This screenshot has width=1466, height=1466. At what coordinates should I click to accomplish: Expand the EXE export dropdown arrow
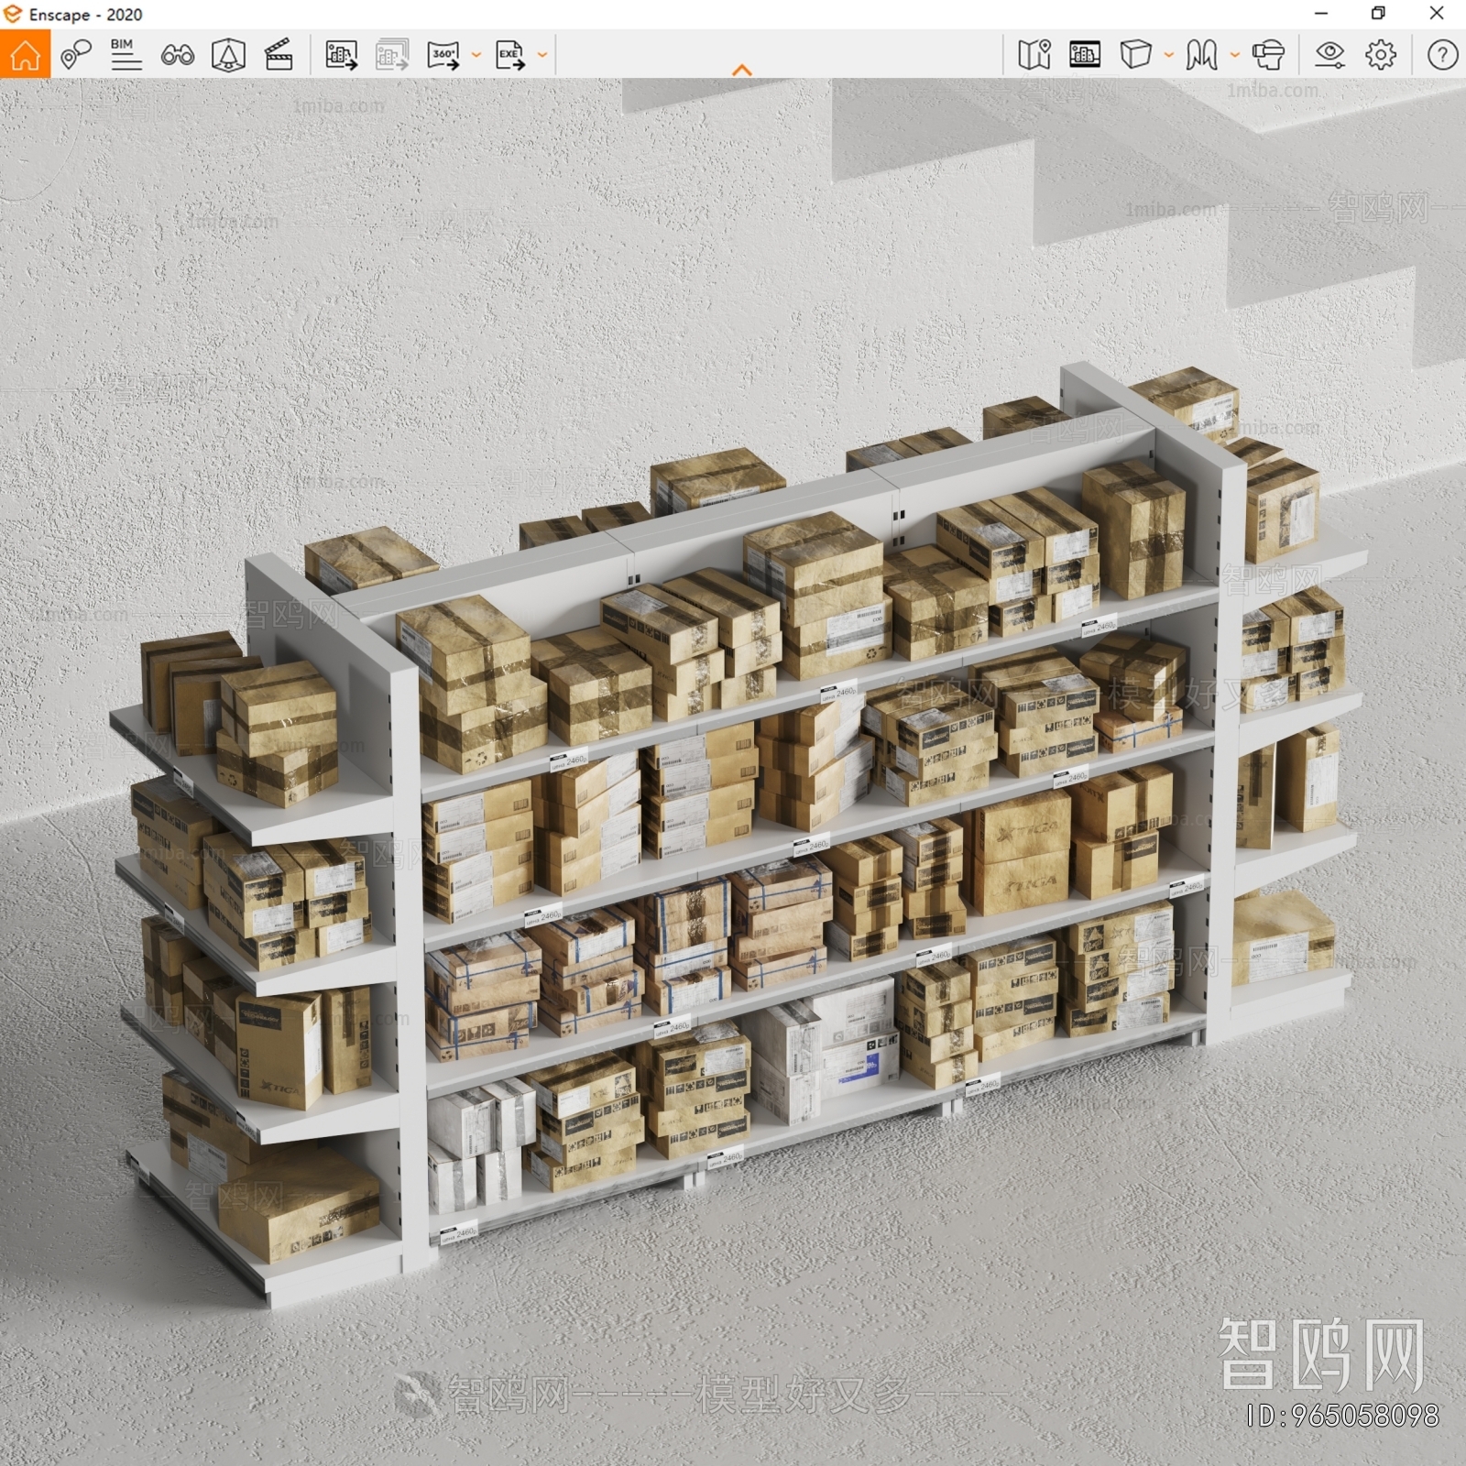point(542,55)
